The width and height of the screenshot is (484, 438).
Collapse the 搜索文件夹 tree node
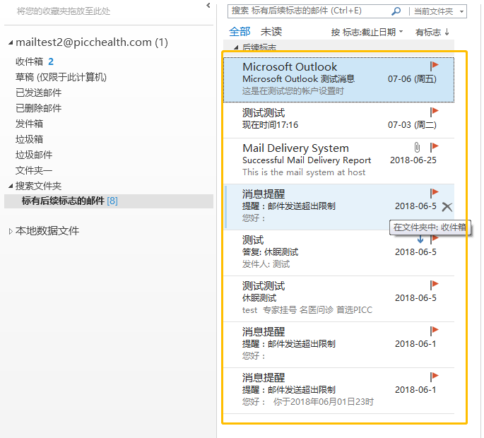(11, 186)
